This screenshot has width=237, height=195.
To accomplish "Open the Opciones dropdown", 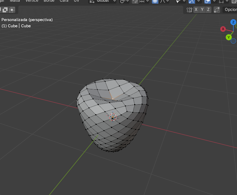I will pos(230,10).
